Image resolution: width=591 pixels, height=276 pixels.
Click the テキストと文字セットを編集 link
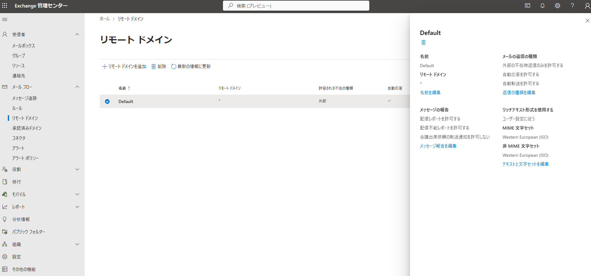coord(526,164)
